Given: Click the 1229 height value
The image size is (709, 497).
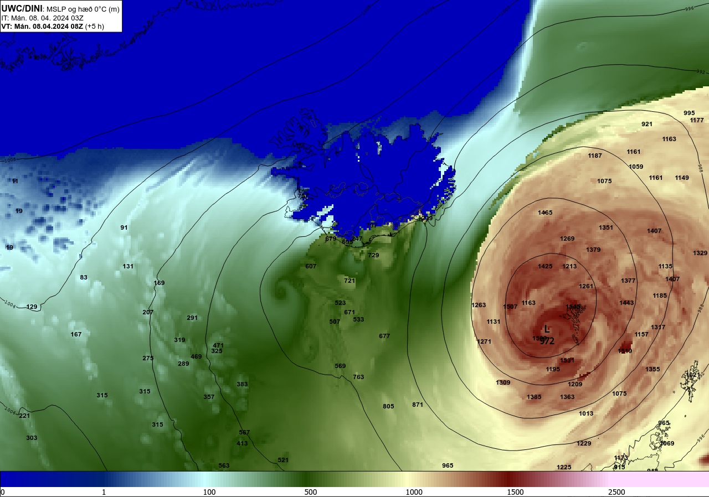Looking at the screenshot, I should point(584,443).
